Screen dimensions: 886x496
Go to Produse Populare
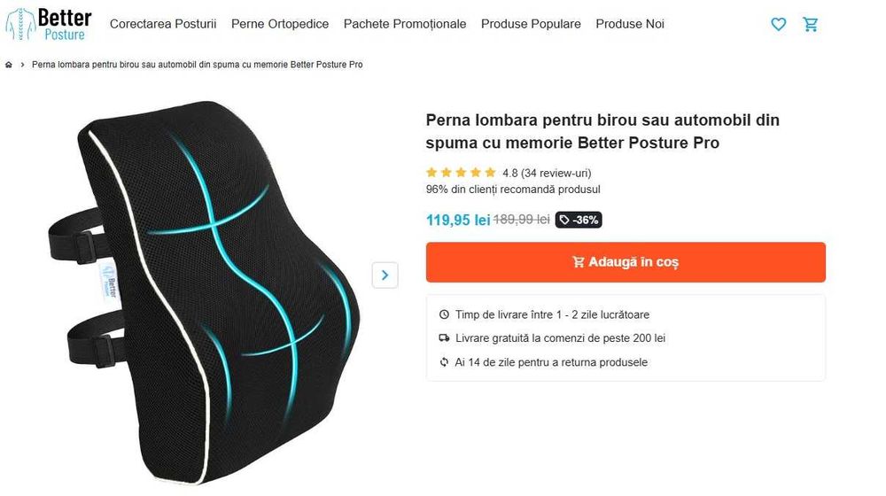click(531, 24)
